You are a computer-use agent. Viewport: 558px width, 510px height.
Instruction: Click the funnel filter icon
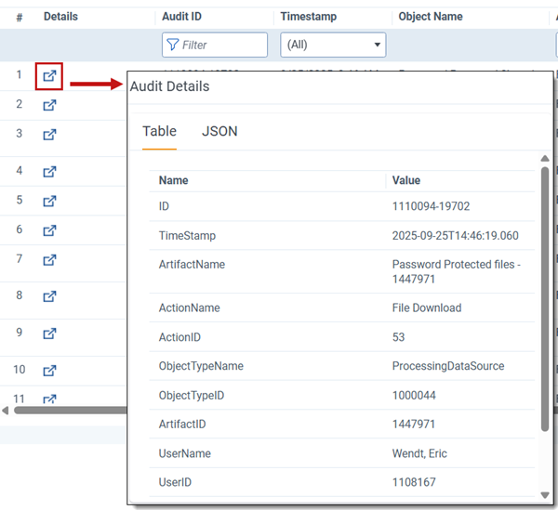173,45
